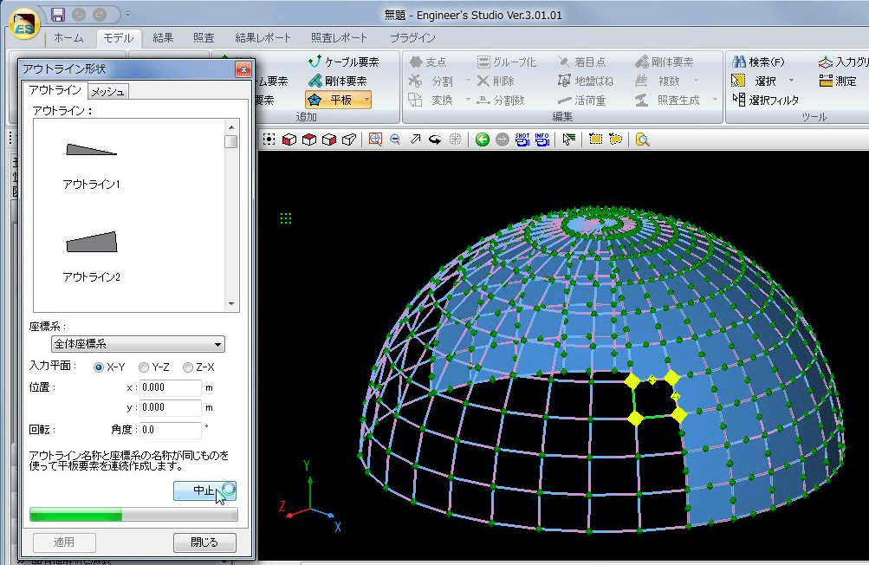Screen dimensions: 869x565
Task: Click the outline list scroll-up arrow
Action: [x=231, y=127]
